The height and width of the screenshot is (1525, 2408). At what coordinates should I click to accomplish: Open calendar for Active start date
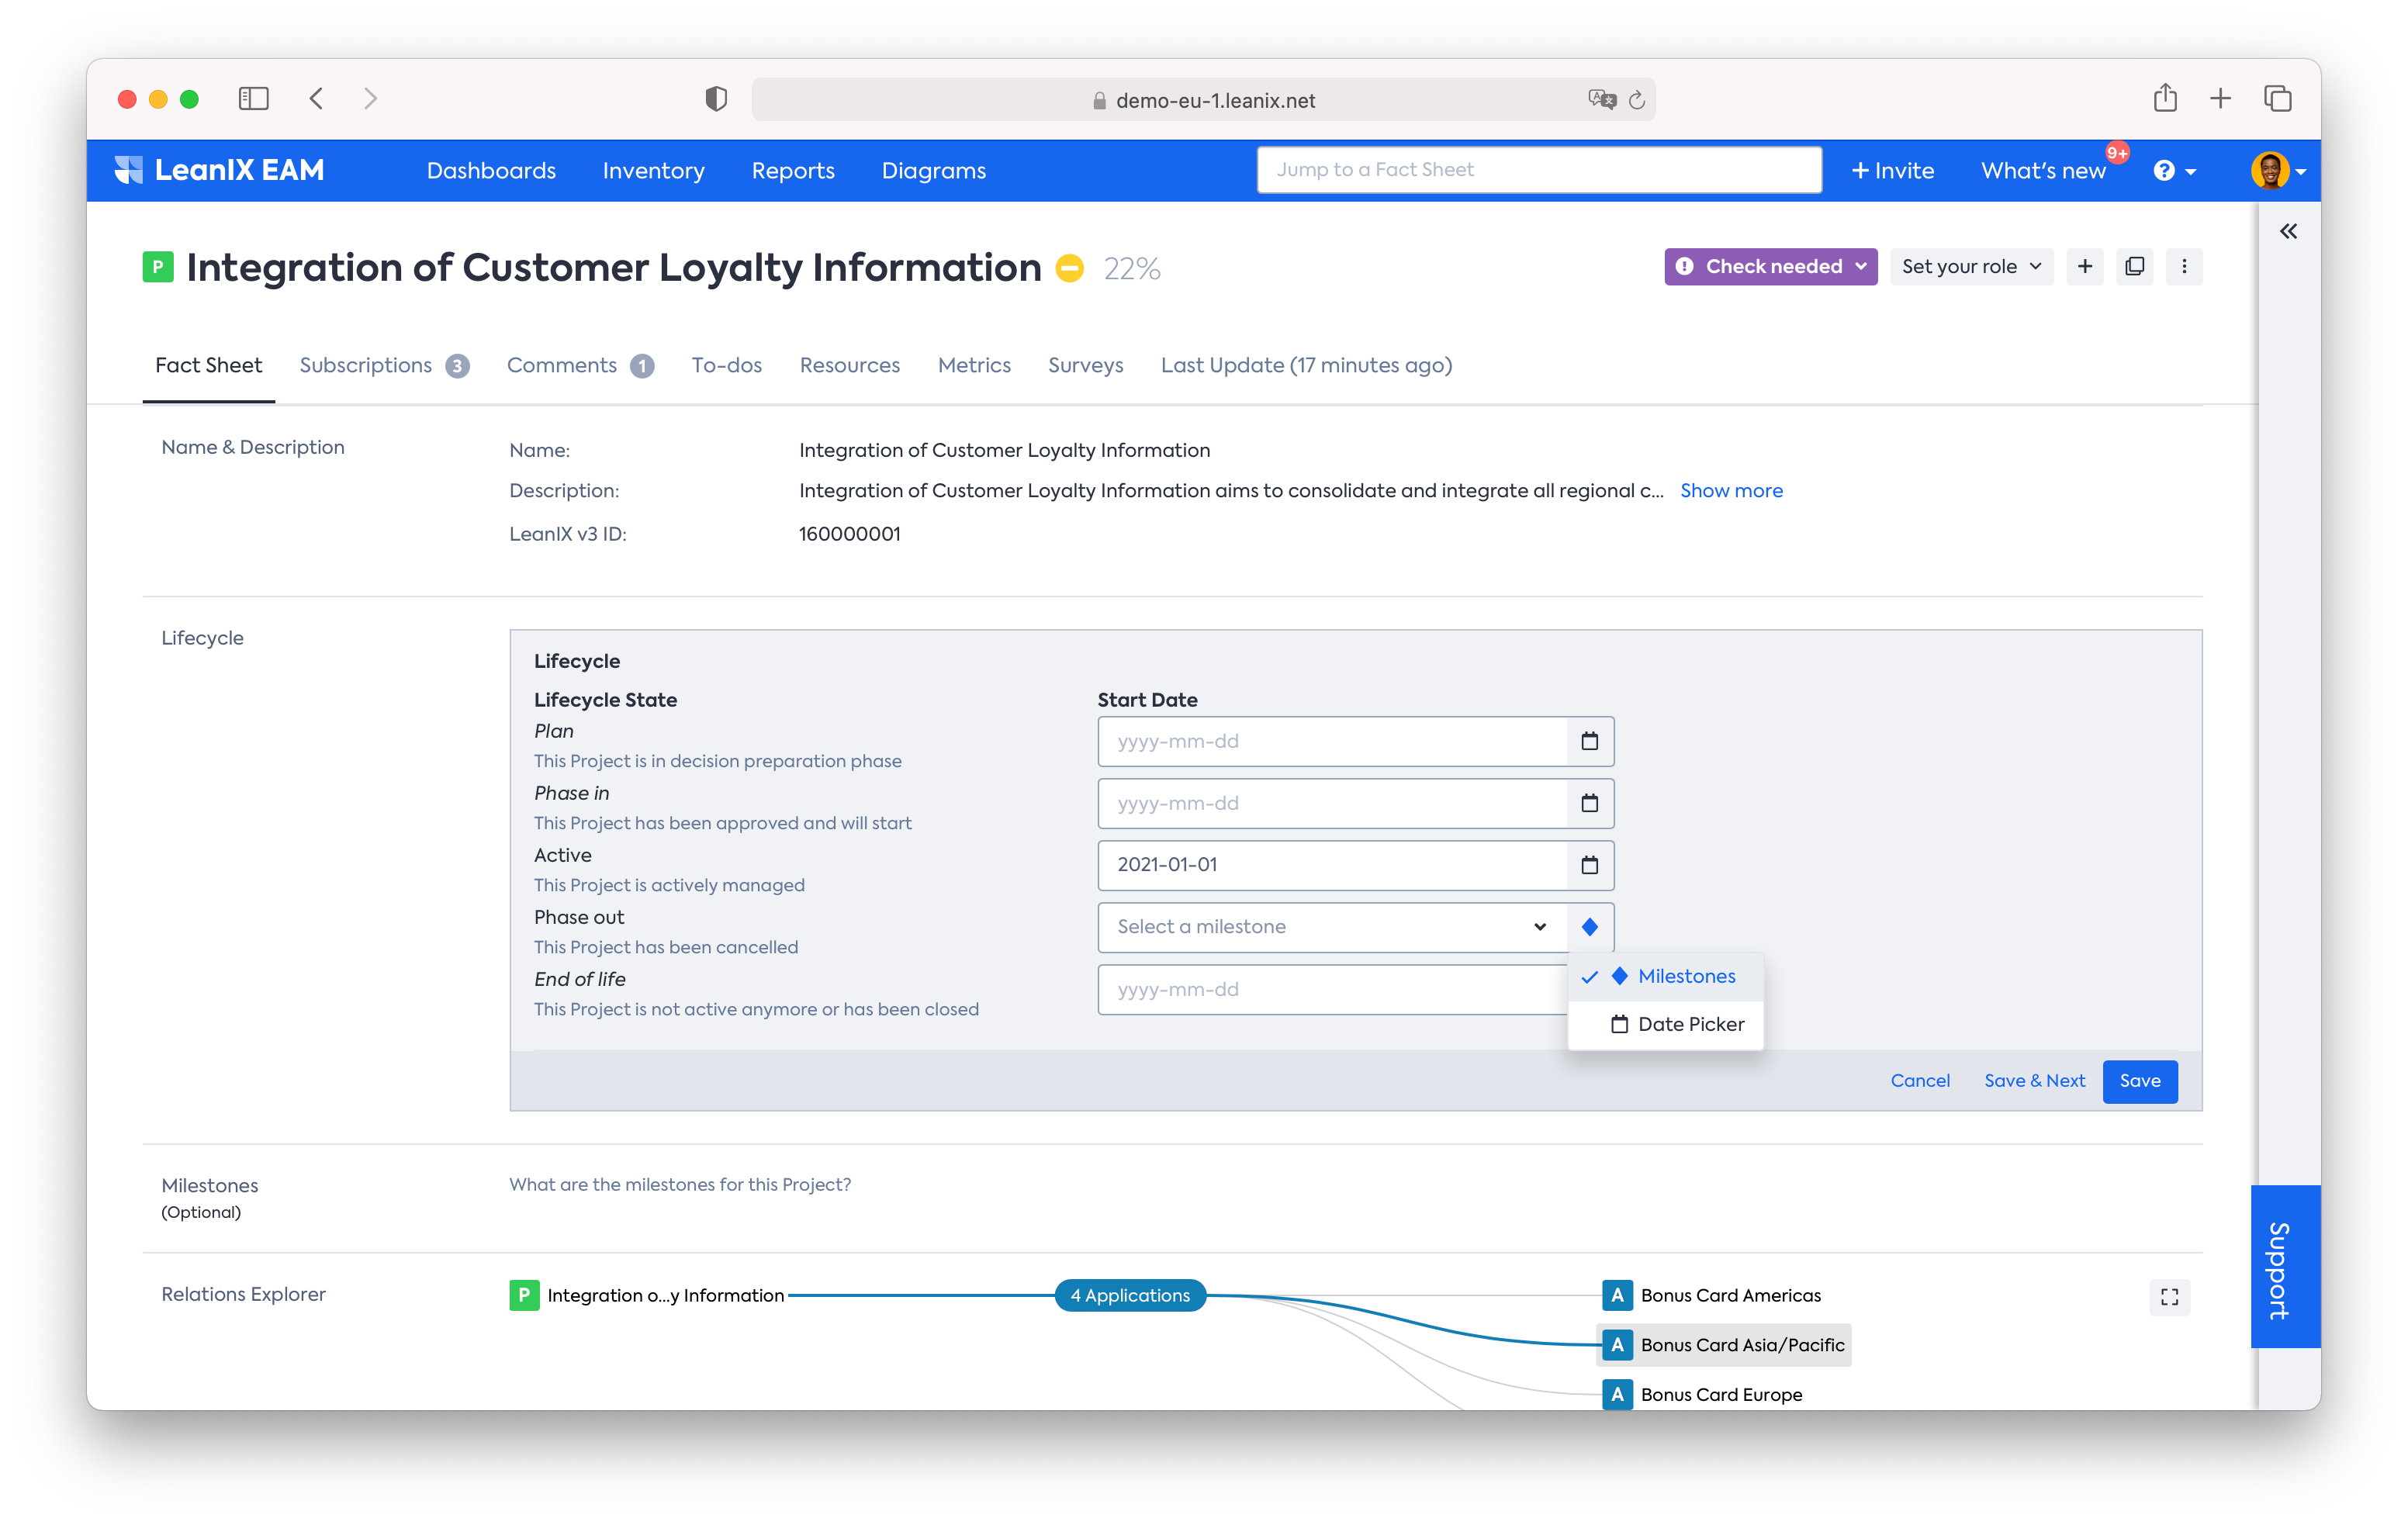(1590, 866)
